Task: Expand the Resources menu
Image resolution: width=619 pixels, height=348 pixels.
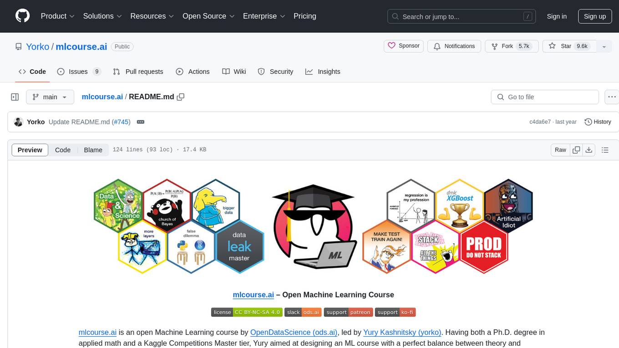Action: tap(152, 16)
